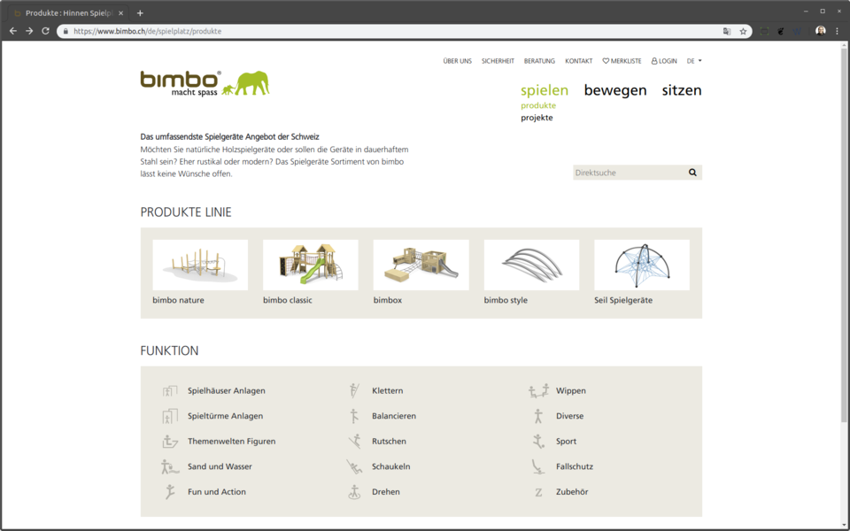
Task: Open the bimbo classic product thumbnail
Action: (x=311, y=265)
